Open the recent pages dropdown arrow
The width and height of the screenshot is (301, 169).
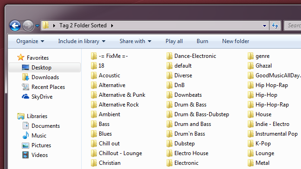[37, 25]
